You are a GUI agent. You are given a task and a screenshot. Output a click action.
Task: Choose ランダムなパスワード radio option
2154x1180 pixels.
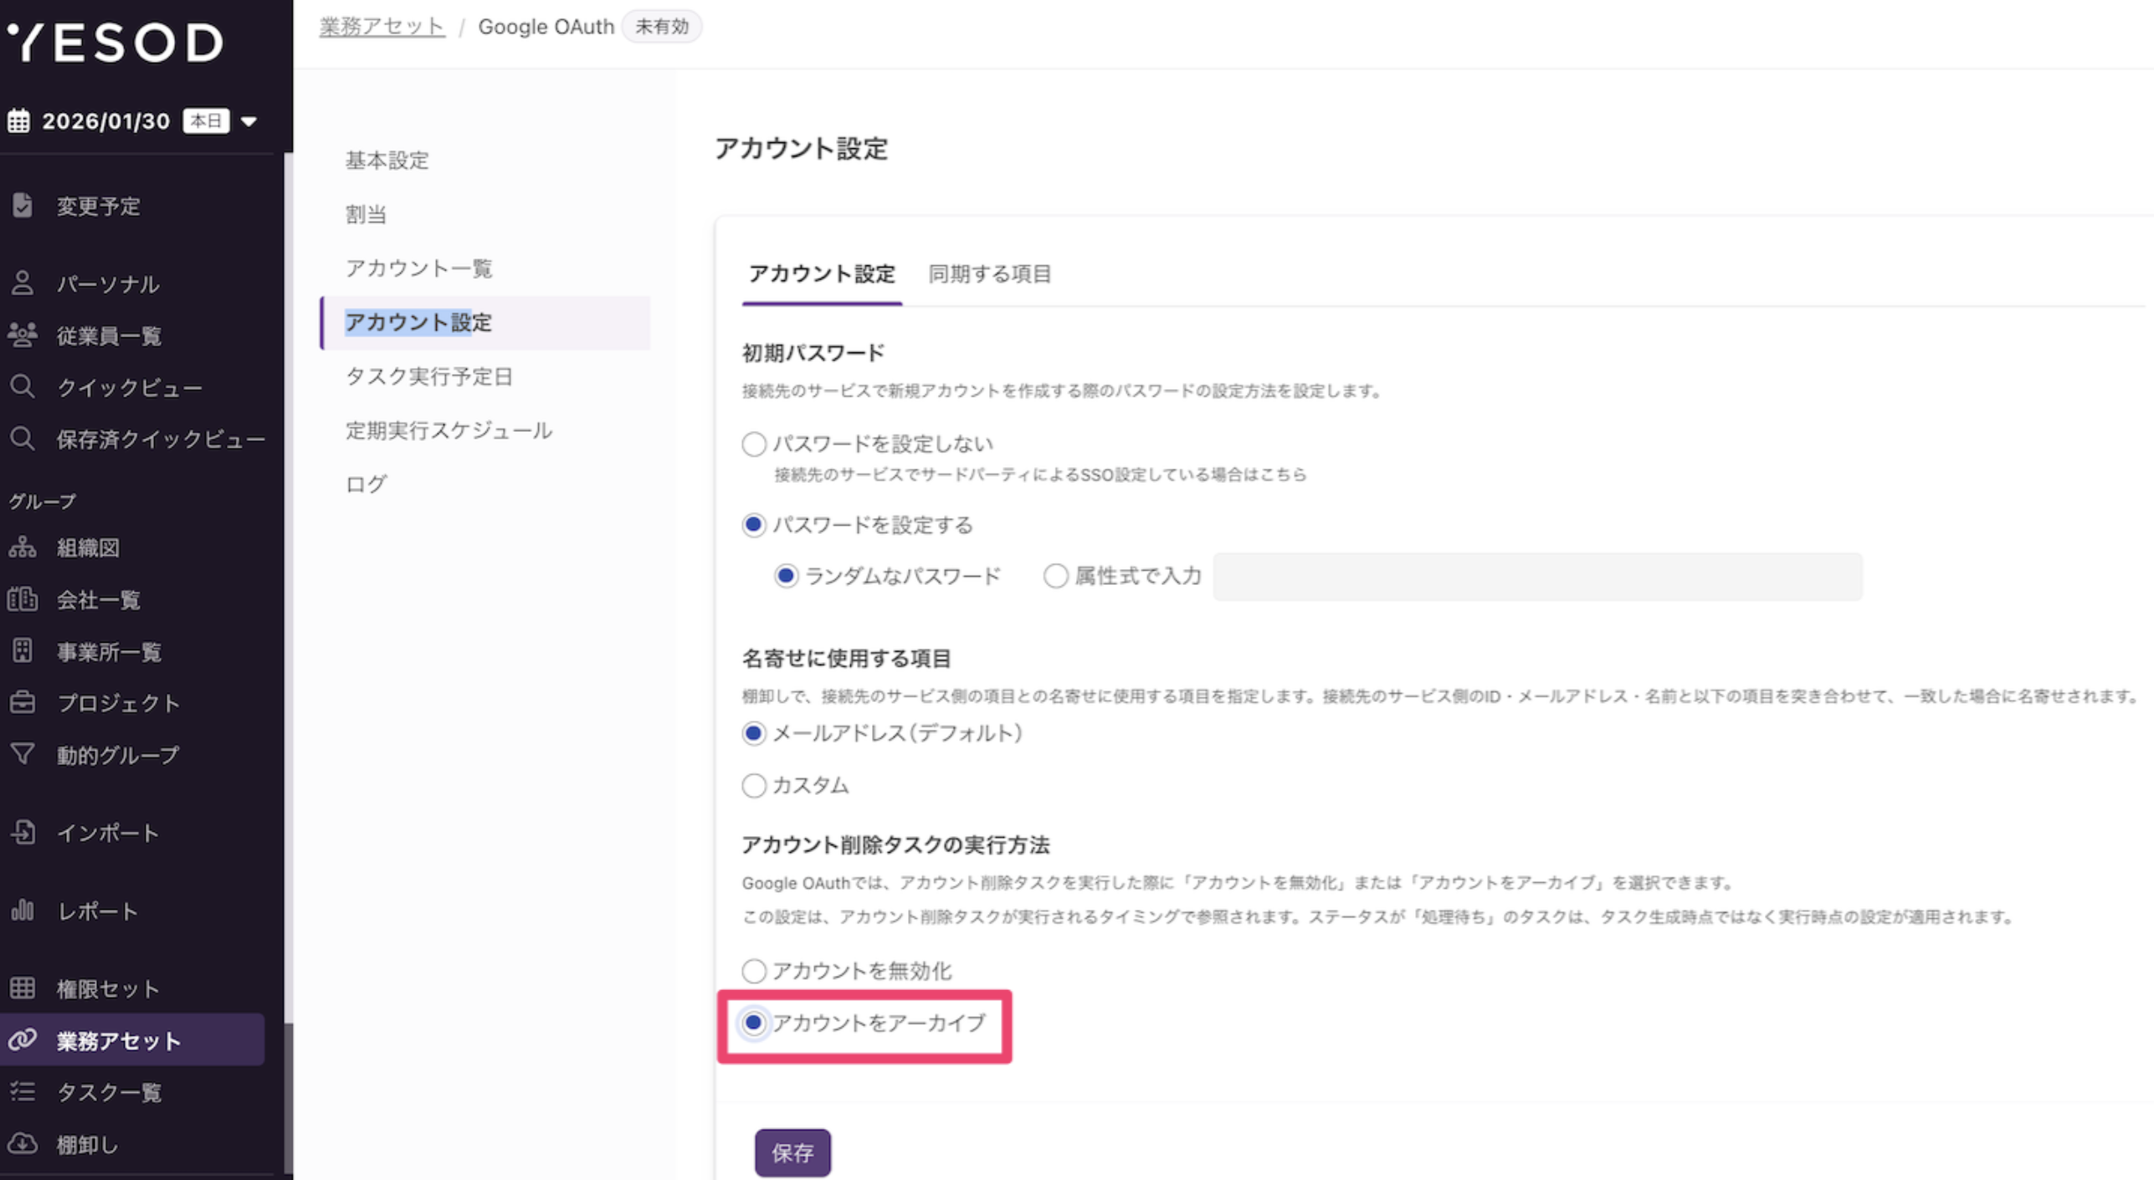tap(786, 576)
